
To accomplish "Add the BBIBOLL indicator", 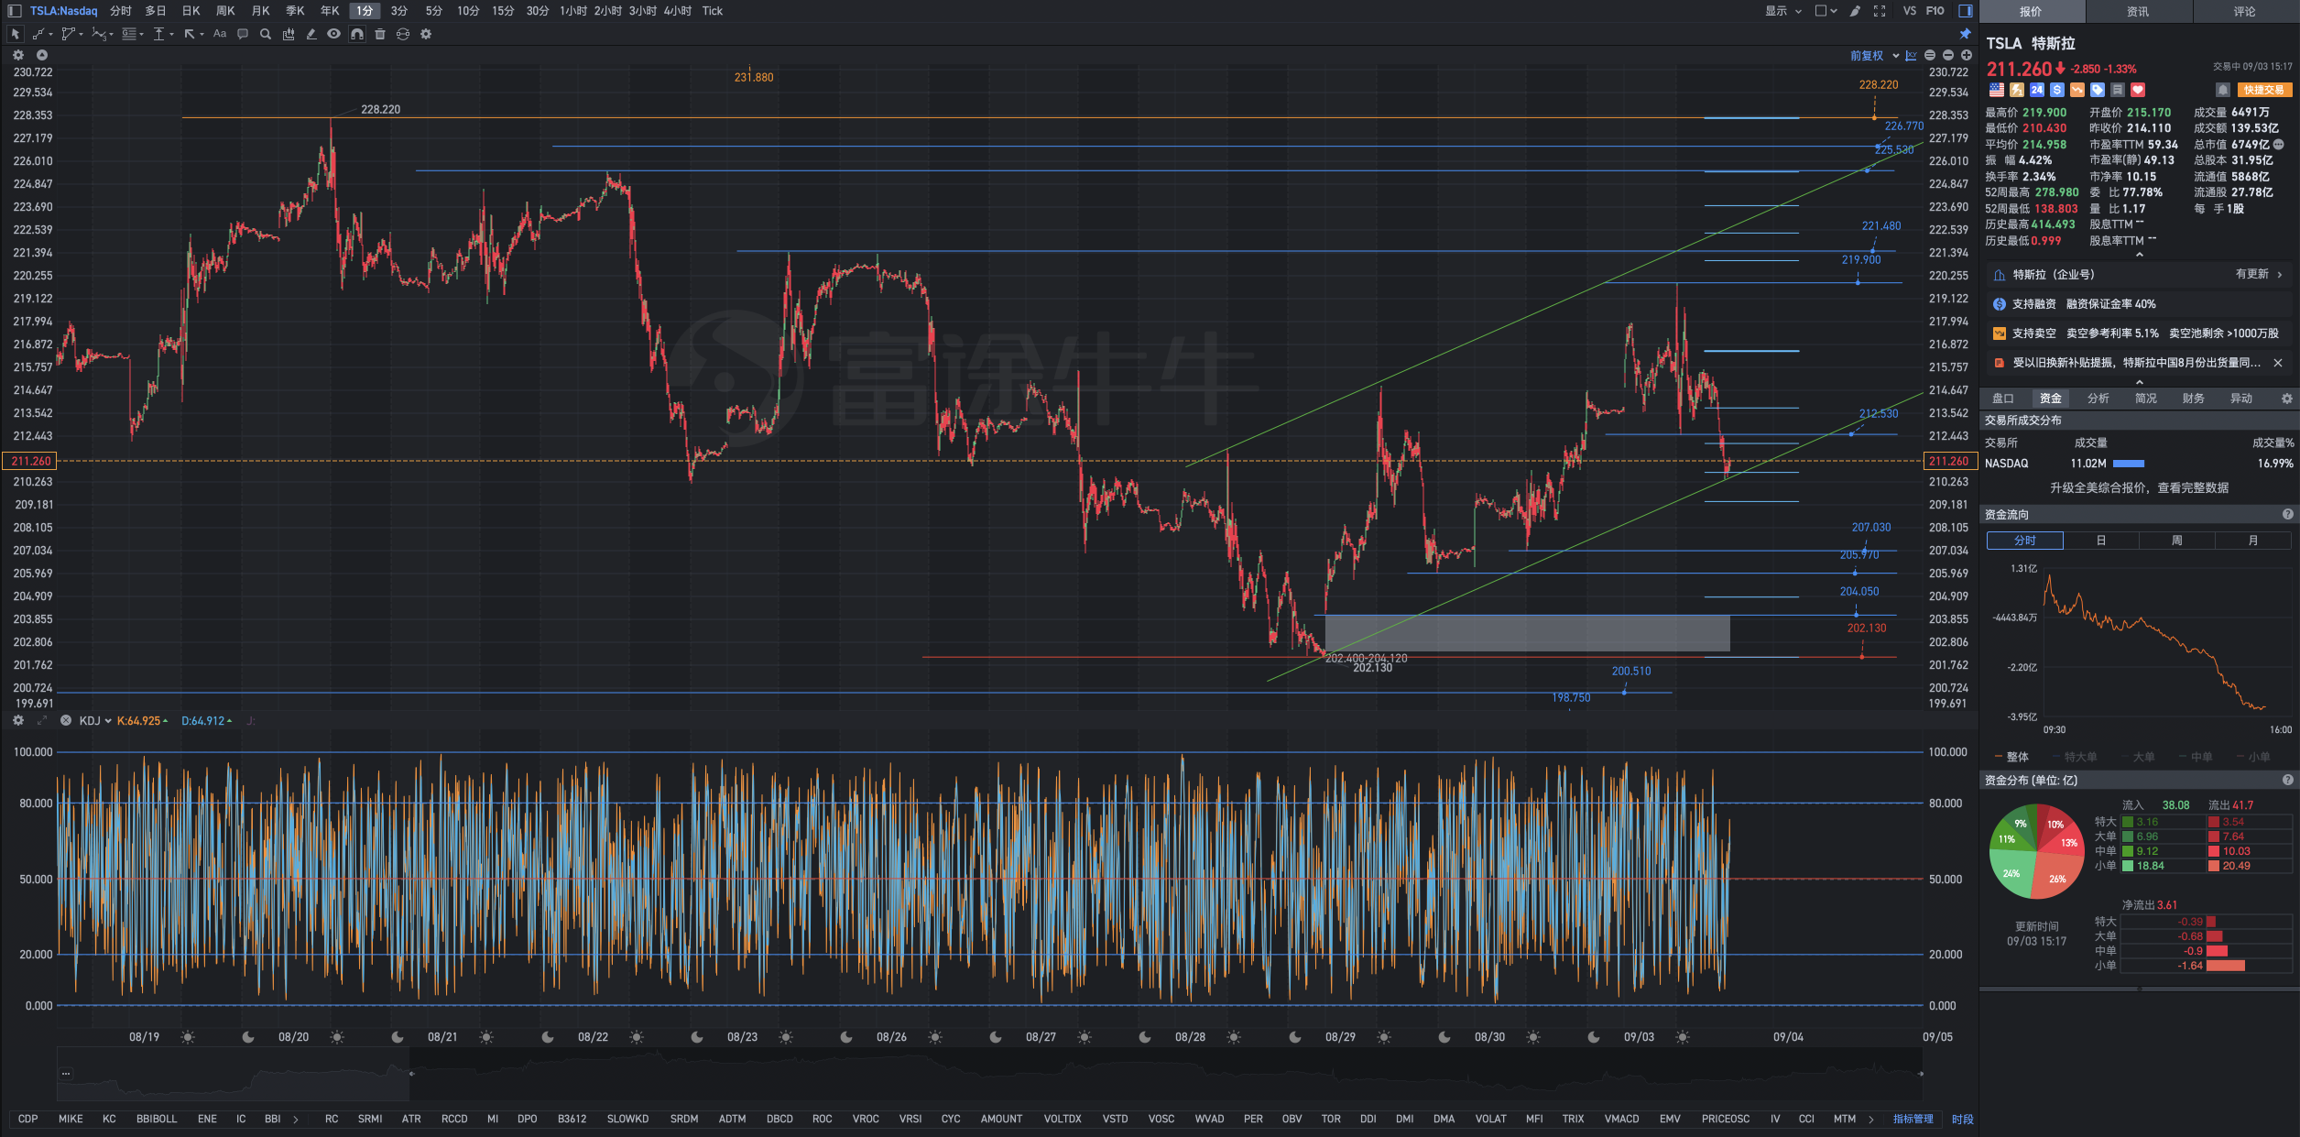I will (x=157, y=1119).
